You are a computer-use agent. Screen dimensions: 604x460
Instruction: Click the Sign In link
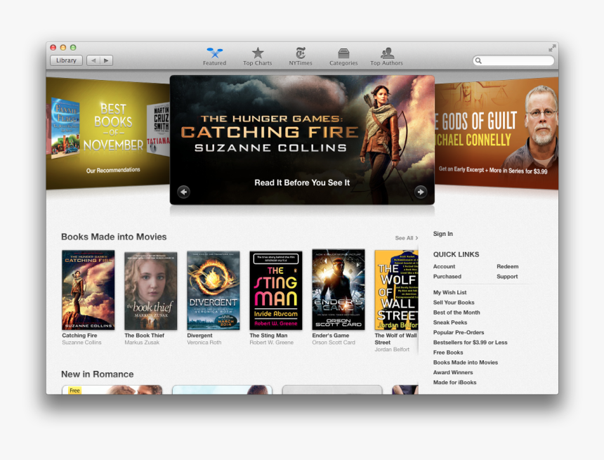click(x=443, y=234)
